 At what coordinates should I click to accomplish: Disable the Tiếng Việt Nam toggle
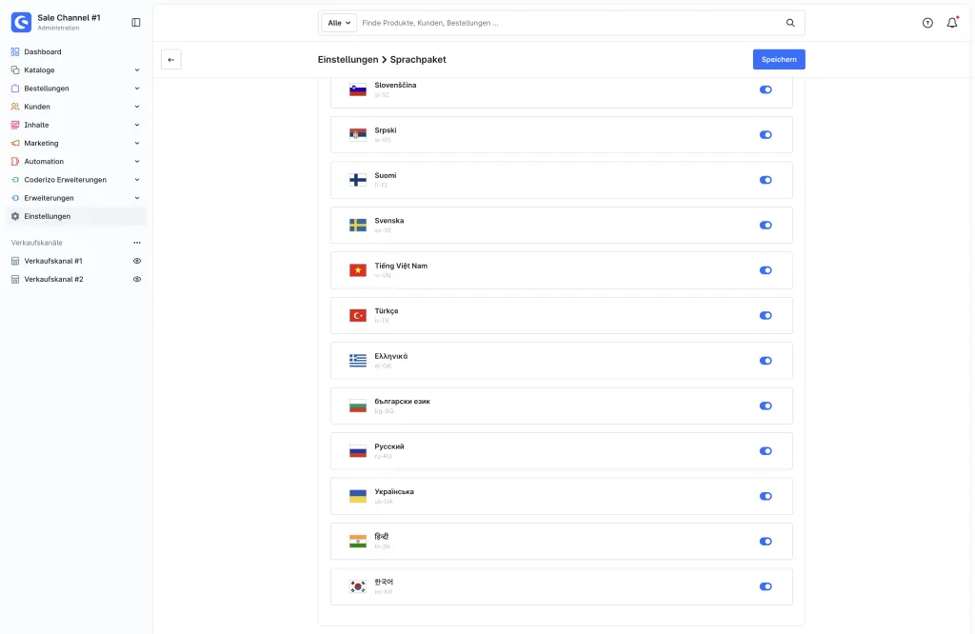(766, 270)
